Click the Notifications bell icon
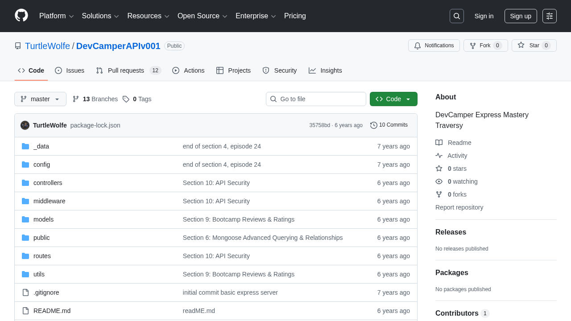The image size is (571, 321). click(x=418, y=45)
